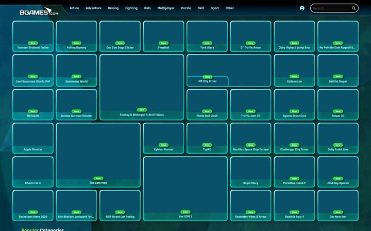The height and width of the screenshot is (231, 371).
Task: Open Fireboy & Watergirl 7 large tile
Action: click(x=142, y=87)
